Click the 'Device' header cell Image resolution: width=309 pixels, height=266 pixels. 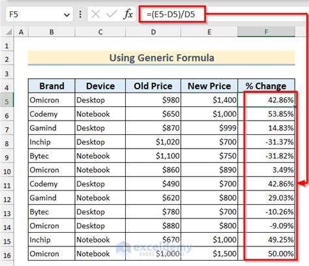(x=100, y=86)
